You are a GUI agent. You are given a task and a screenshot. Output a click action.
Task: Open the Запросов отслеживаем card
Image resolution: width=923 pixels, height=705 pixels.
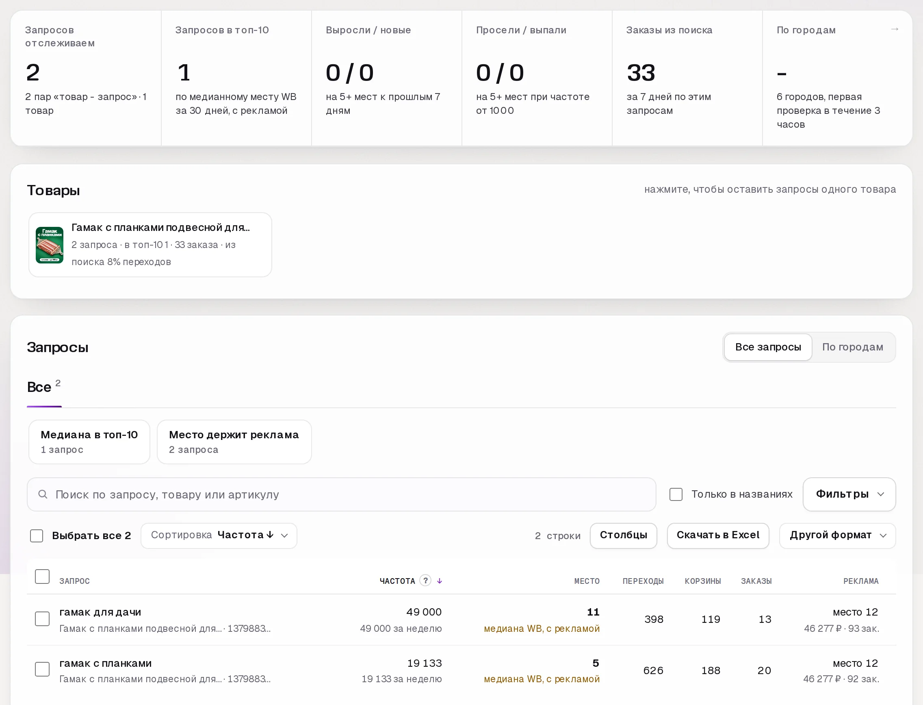pos(86,78)
